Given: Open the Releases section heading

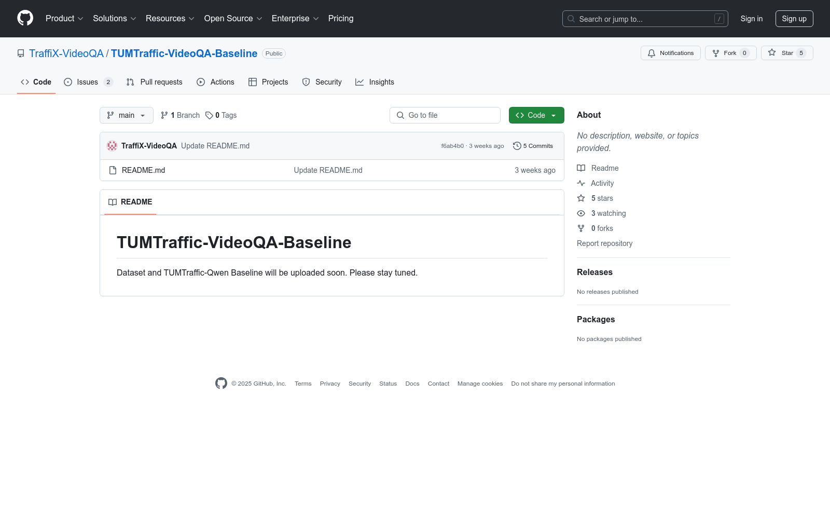Looking at the screenshot, I should pyautogui.click(x=594, y=272).
